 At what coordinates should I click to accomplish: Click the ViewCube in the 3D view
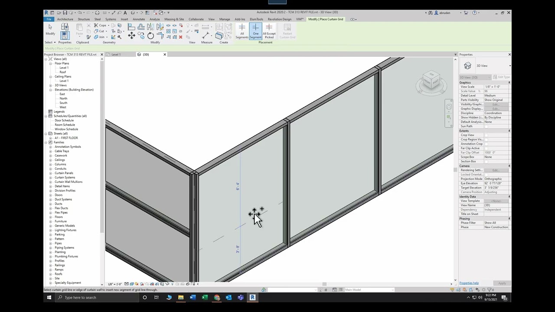coord(431,81)
